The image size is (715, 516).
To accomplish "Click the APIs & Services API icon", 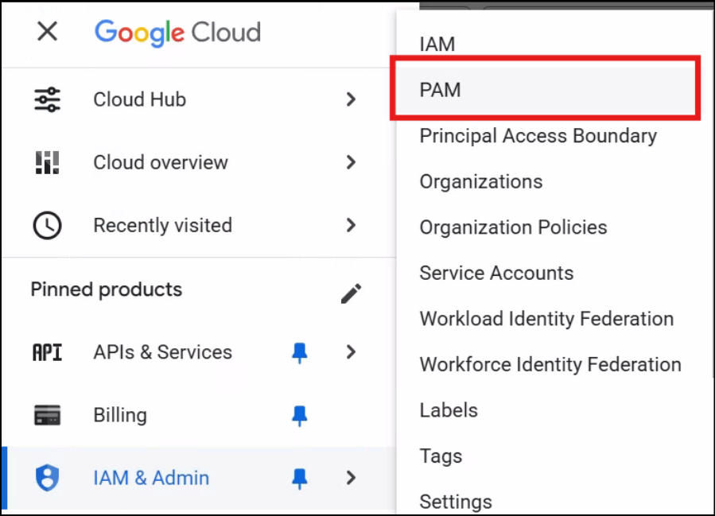I will (x=47, y=352).
